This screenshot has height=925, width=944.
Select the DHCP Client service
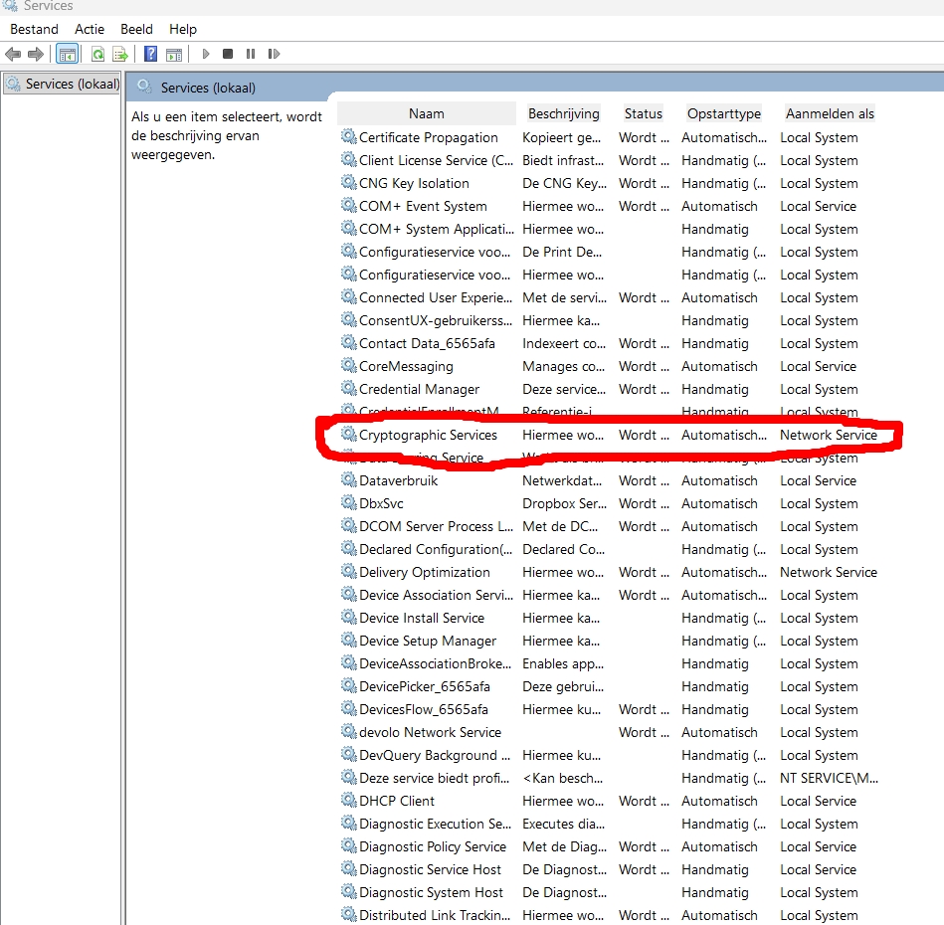(x=397, y=801)
